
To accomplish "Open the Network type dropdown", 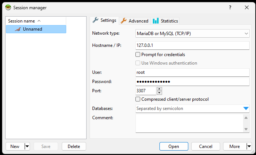I will point(192,33).
